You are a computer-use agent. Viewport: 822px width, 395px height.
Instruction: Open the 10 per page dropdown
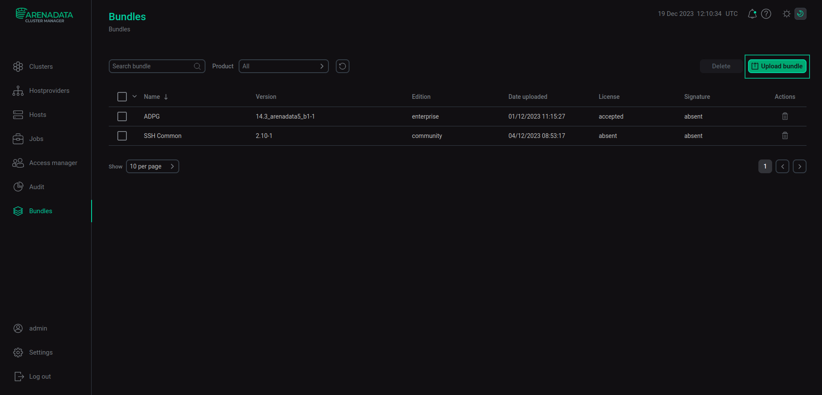coord(153,166)
